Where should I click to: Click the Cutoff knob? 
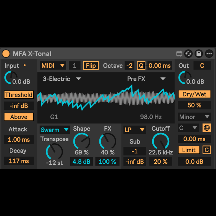(x=160, y=141)
